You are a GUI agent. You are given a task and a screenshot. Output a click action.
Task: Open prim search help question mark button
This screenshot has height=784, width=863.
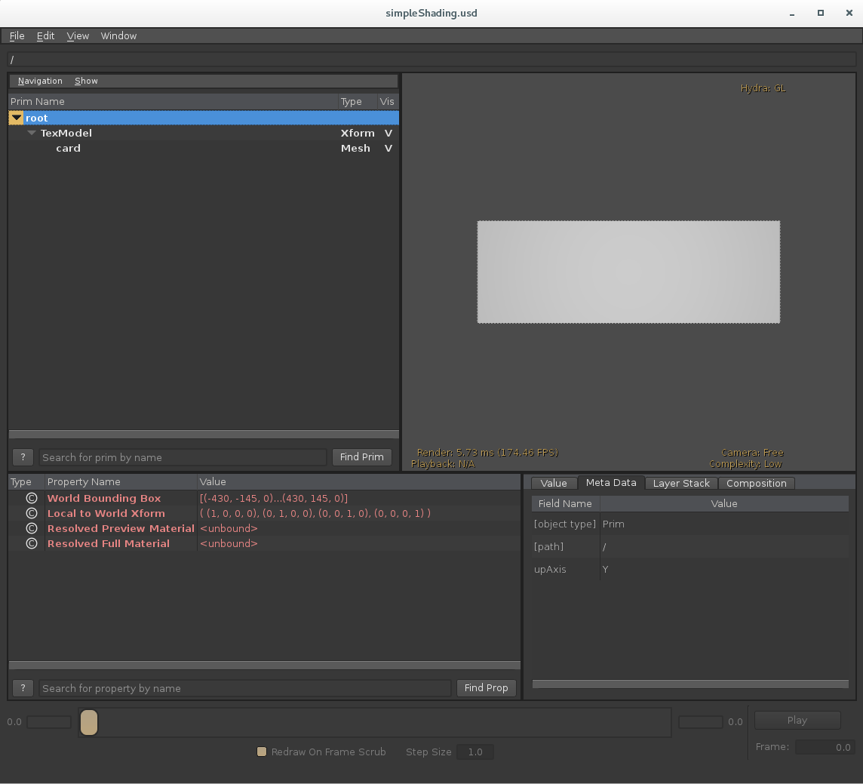pyautogui.click(x=23, y=457)
